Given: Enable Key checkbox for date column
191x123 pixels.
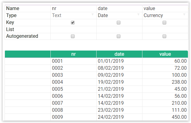Looking at the screenshot, I should (x=119, y=23).
